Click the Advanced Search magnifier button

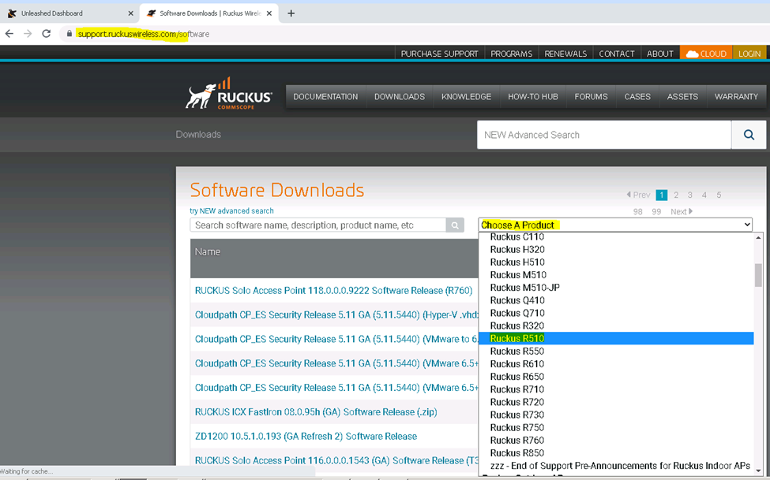749,135
